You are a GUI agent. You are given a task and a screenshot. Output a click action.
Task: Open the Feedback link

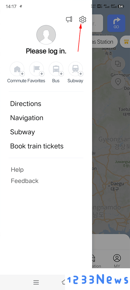25,181
